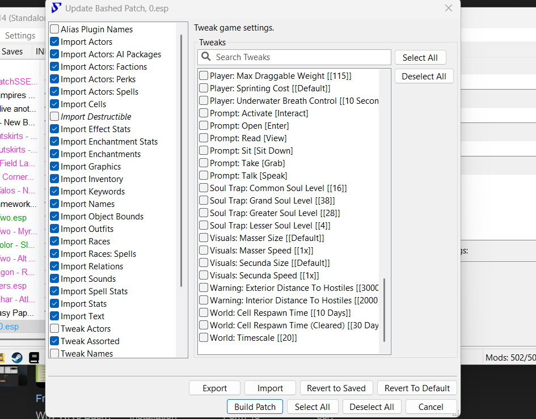Enable Alias Plugin Names checkbox
The height and width of the screenshot is (419, 536).
[x=54, y=29]
